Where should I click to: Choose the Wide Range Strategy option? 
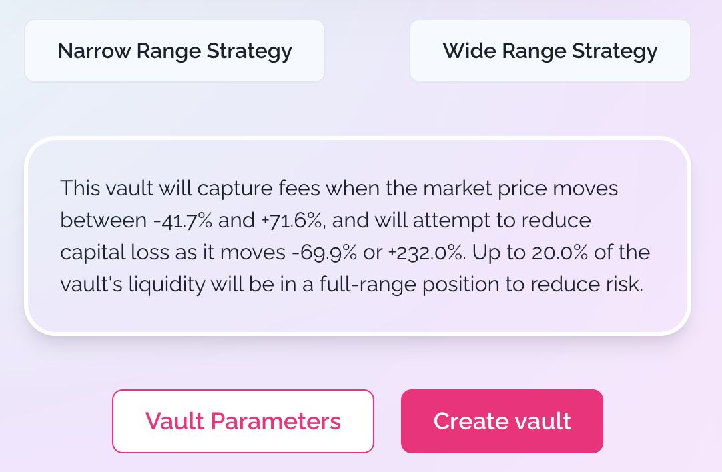[x=550, y=51]
